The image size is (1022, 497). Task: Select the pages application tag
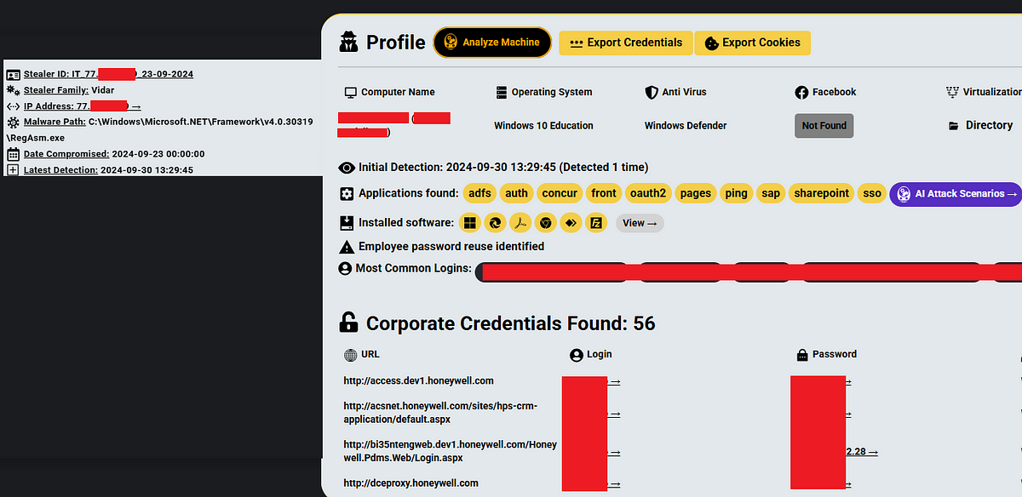pos(696,193)
